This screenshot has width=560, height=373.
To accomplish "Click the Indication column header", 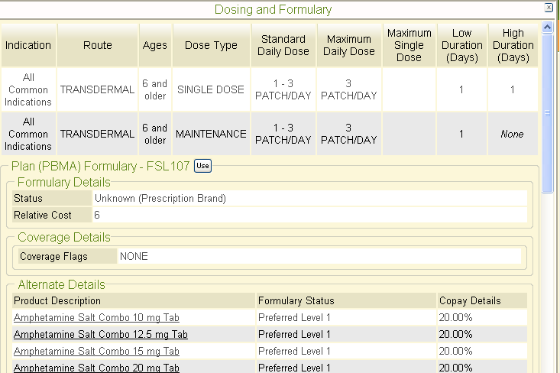I will pyautogui.click(x=28, y=45).
